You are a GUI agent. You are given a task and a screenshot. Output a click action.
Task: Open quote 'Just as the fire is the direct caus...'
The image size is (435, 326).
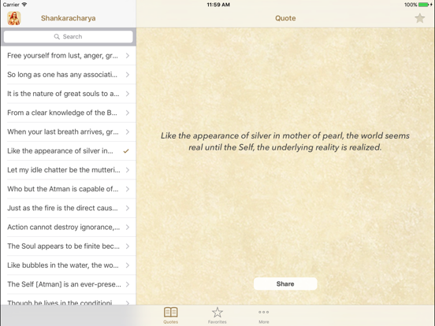(x=69, y=208)
